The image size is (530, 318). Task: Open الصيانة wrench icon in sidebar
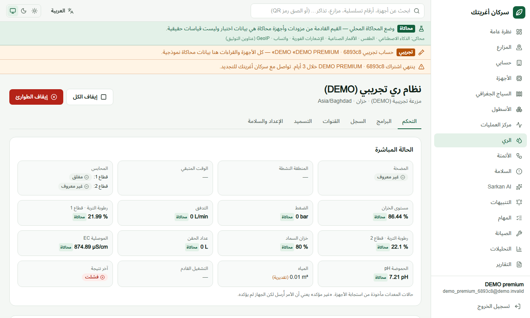pos(519,233)
